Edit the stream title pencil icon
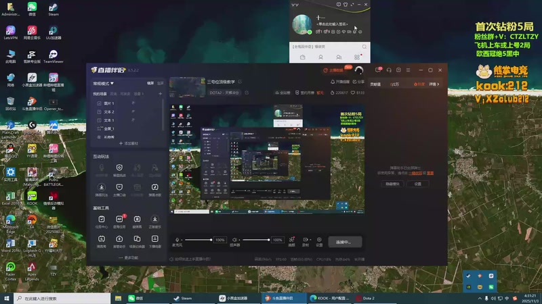542x304 pixels. pyautogui.click(x=240, y=82)
